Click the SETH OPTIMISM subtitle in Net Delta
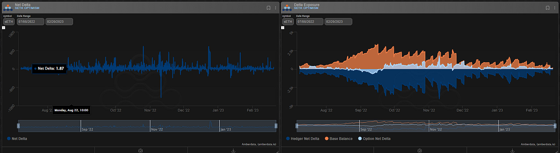The height and width of the screenshot is (153, 560). [27, 8]
